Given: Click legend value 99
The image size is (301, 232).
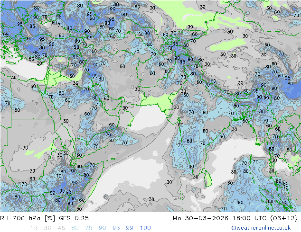Looking at the screenshot, I should [130, 228].
